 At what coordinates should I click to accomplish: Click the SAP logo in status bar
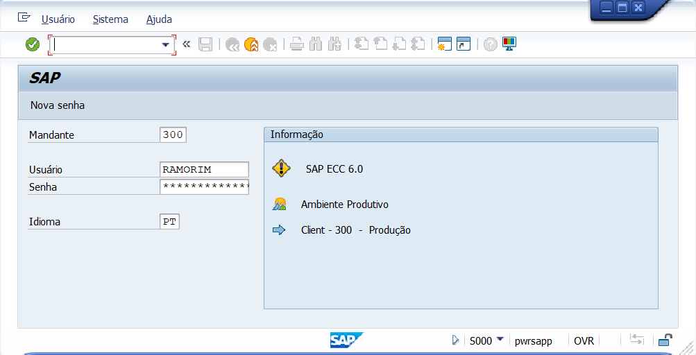tap(347, 340)
